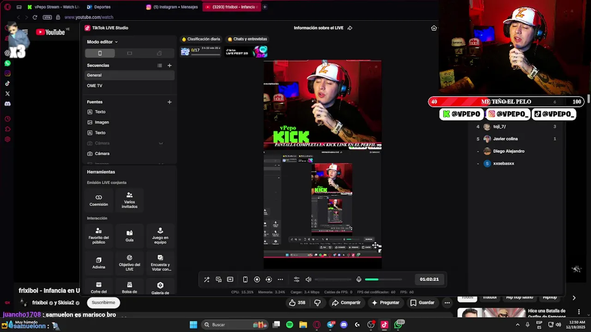Open a new browser tab
Viewport: 591px width, 332px height.
(265, 7)
